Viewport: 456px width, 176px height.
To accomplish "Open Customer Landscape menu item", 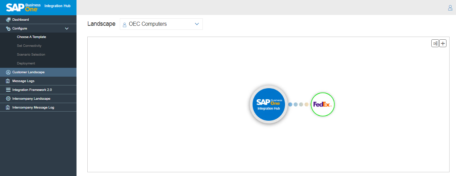I will (28, 72).
